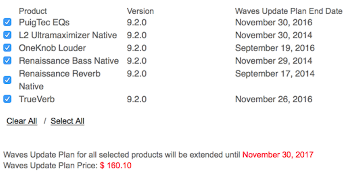The width and height of the screenshot is (348, 177).
Task: Click the Waves Update Plan End Date header
Action: point(289,11)
